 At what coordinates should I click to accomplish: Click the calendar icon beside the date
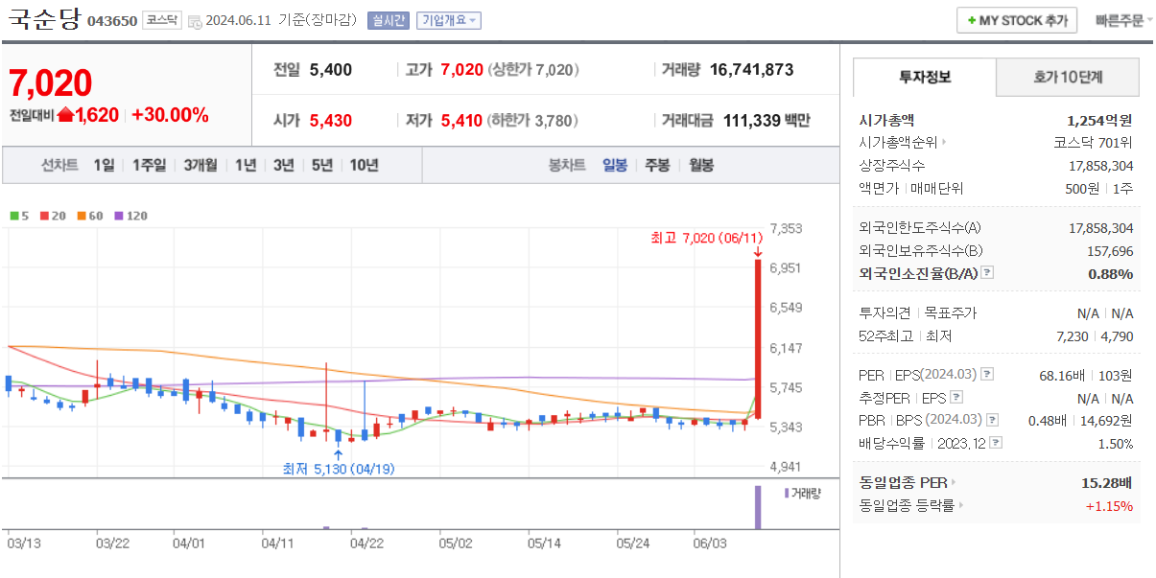tap(195, 21)
